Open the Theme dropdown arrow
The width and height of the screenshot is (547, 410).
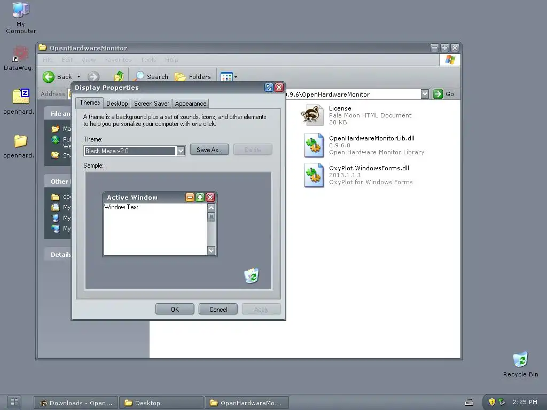coord(181,151)
